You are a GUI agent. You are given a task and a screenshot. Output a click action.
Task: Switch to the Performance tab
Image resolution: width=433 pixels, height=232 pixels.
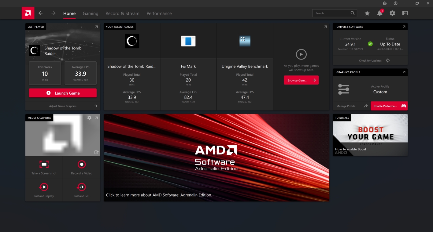coord(159,13)
